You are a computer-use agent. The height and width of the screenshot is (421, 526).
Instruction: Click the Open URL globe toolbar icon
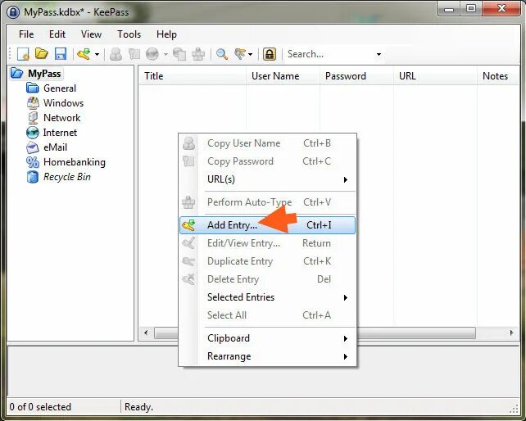[152, 54]
